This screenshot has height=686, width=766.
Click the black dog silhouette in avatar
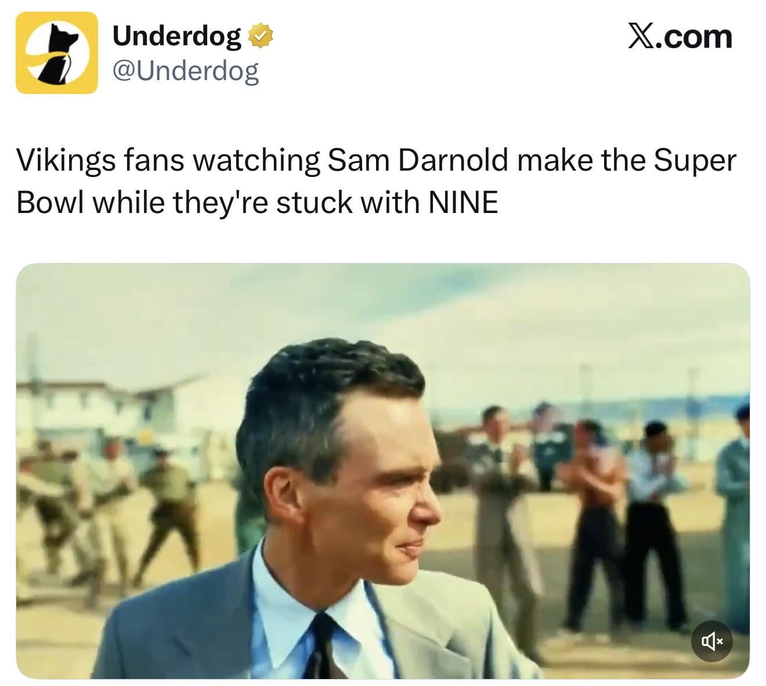pos(57,53)
